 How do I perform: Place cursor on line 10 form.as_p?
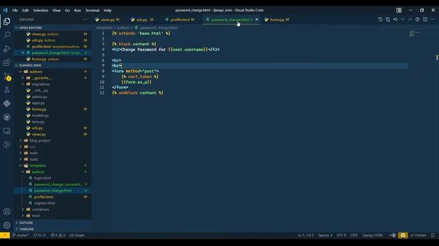click(137, 82)
